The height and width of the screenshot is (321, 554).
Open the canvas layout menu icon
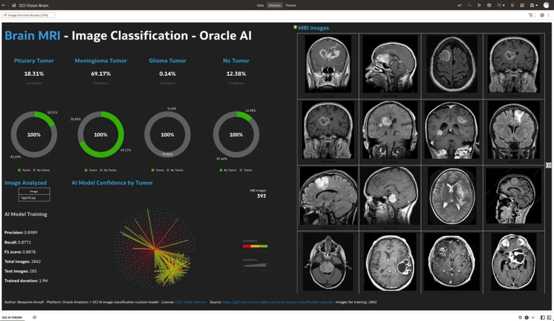coord(499,6)
